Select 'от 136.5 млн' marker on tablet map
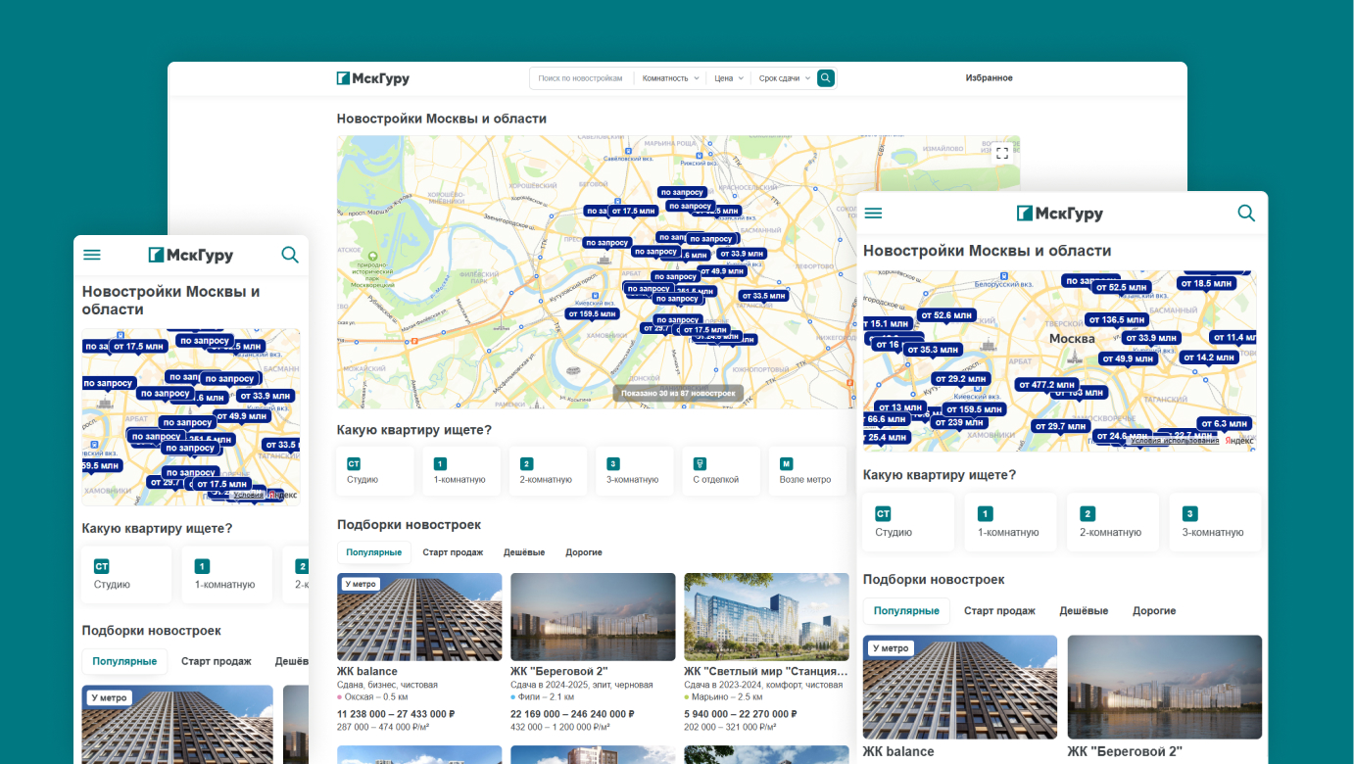 pos(1118,320)
